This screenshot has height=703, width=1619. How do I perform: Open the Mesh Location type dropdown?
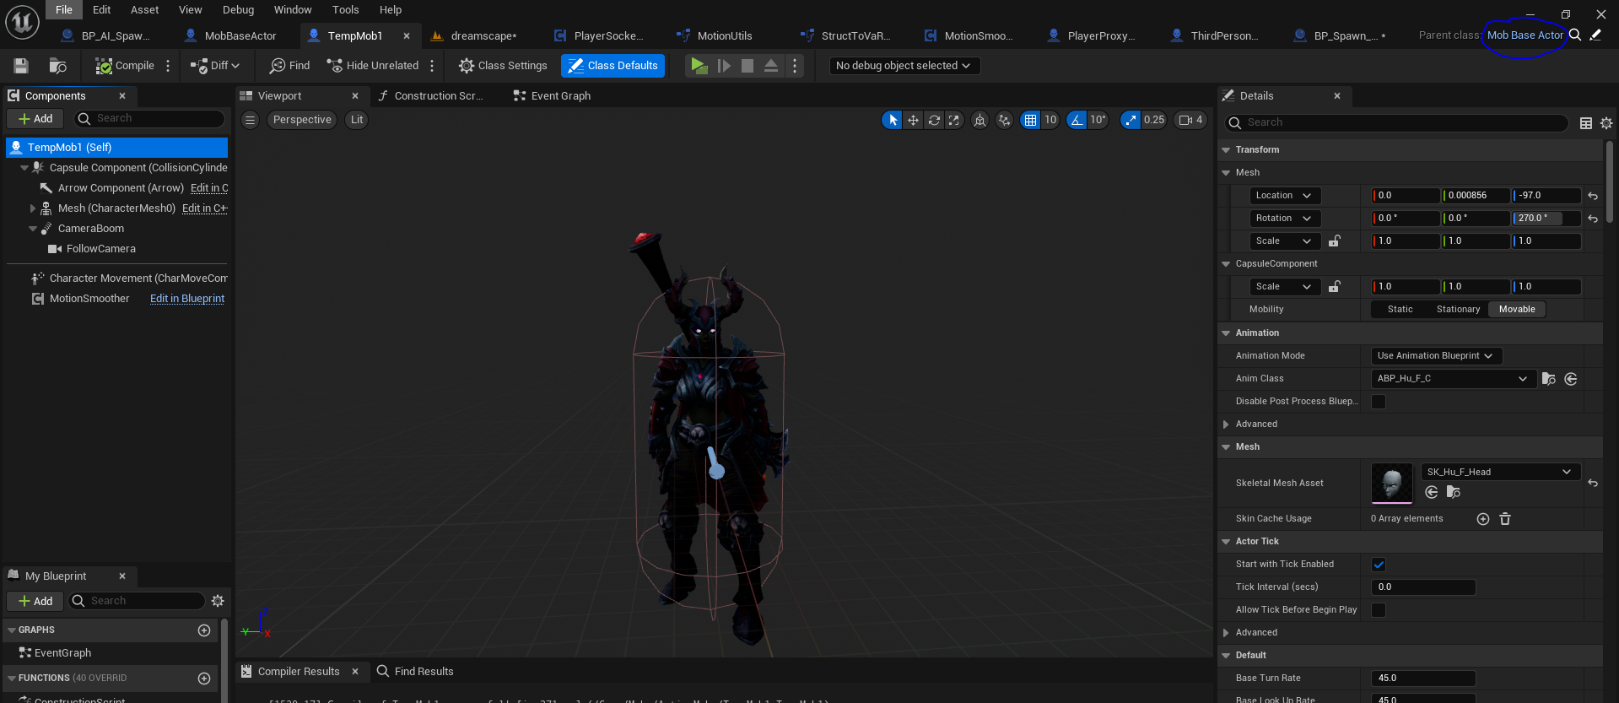1285,196
